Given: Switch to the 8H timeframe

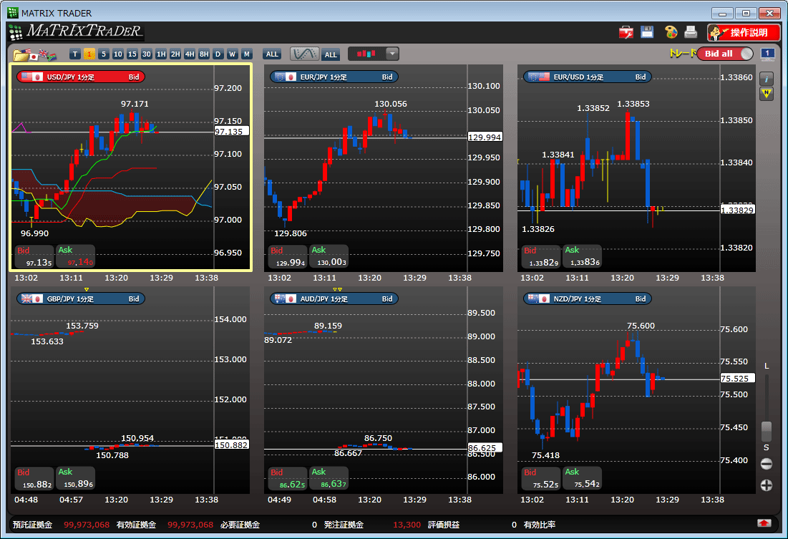Looking at the screenshot, I should coord(203,54).
